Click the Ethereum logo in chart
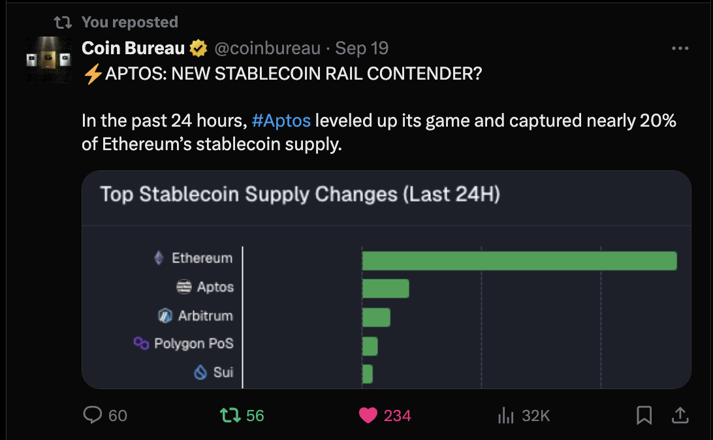This screenshot has width=713, height=440. [x=159, y=258]
